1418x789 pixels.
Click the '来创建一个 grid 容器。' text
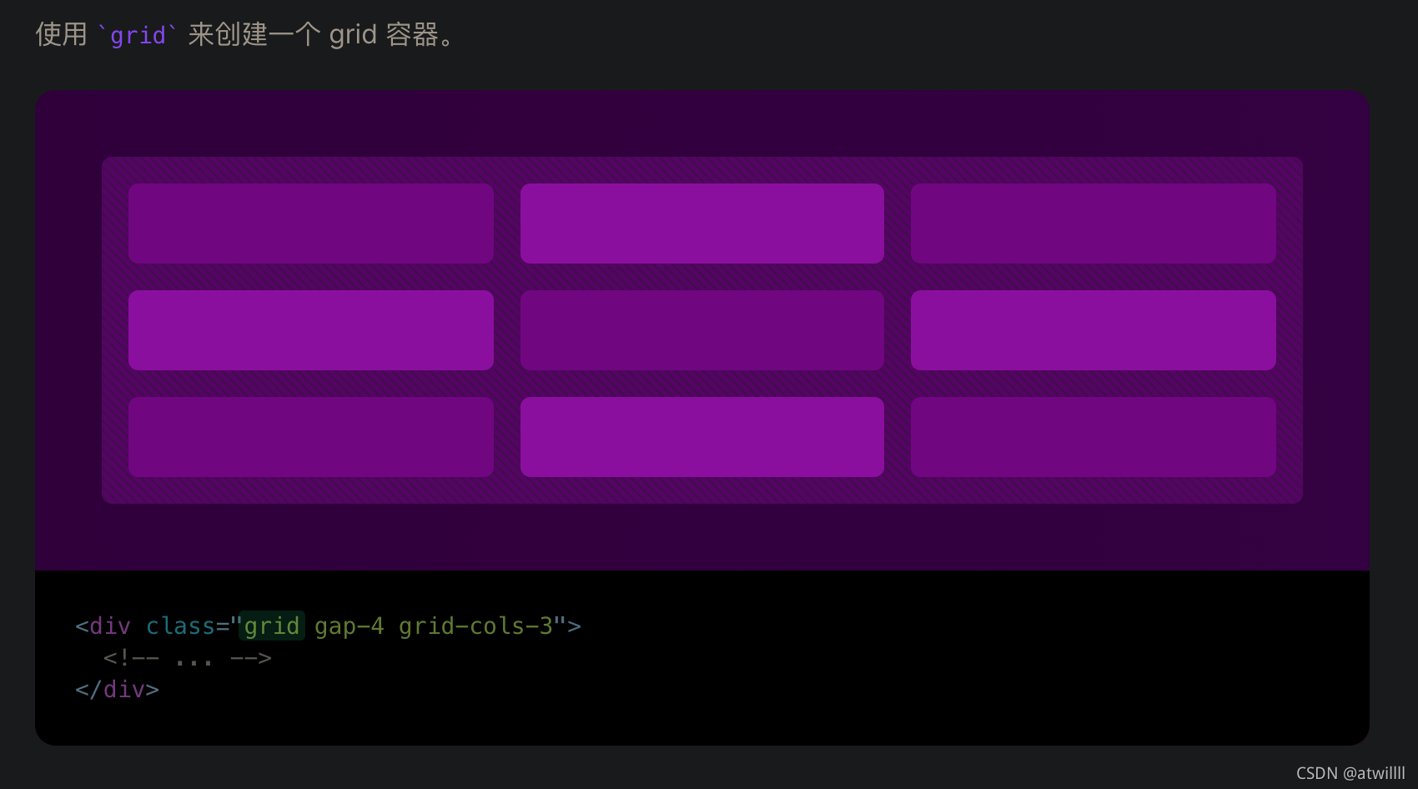(322, 34)
